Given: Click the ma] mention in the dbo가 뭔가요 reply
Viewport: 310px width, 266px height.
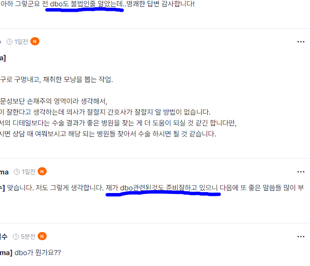Looking at the screenshot, I should click(x=6, y=252).
